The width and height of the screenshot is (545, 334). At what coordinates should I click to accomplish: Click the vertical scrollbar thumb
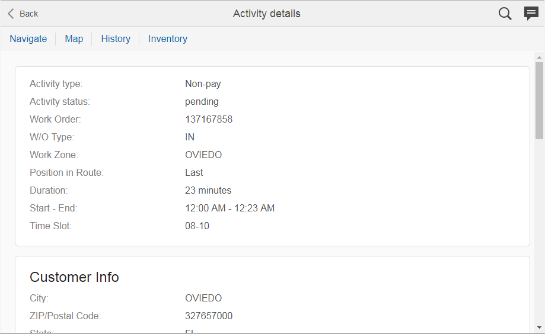pos(539,101)
